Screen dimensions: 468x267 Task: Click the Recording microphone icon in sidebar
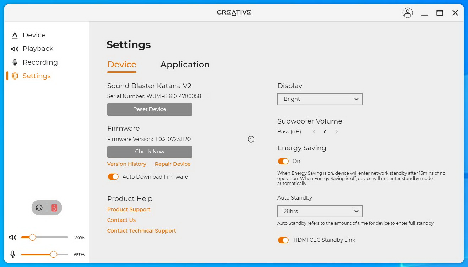coord(15,62)
